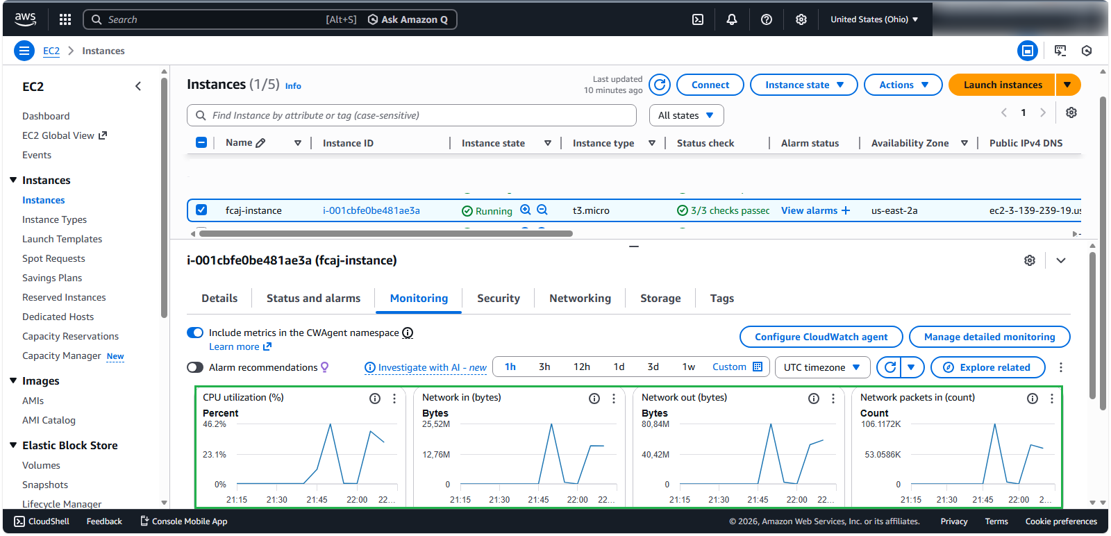Refresh the monitoring graphs
Screen dimensions: 1111x536
(x=889, y=367)
